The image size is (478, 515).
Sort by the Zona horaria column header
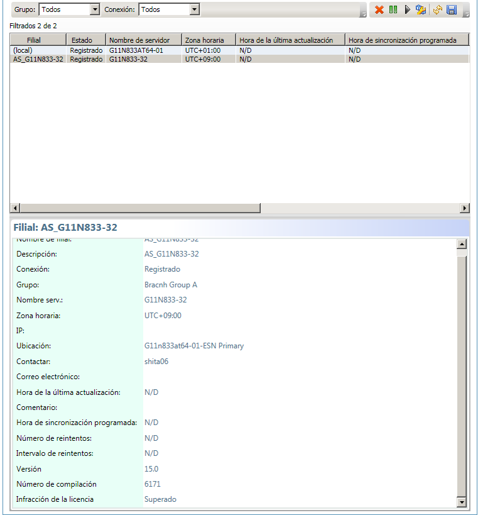[209, 40]
